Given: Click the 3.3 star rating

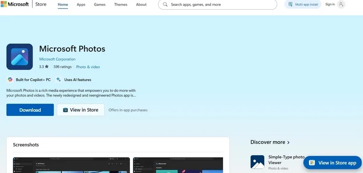Looking at the screenshot, I should pos(44,67).
